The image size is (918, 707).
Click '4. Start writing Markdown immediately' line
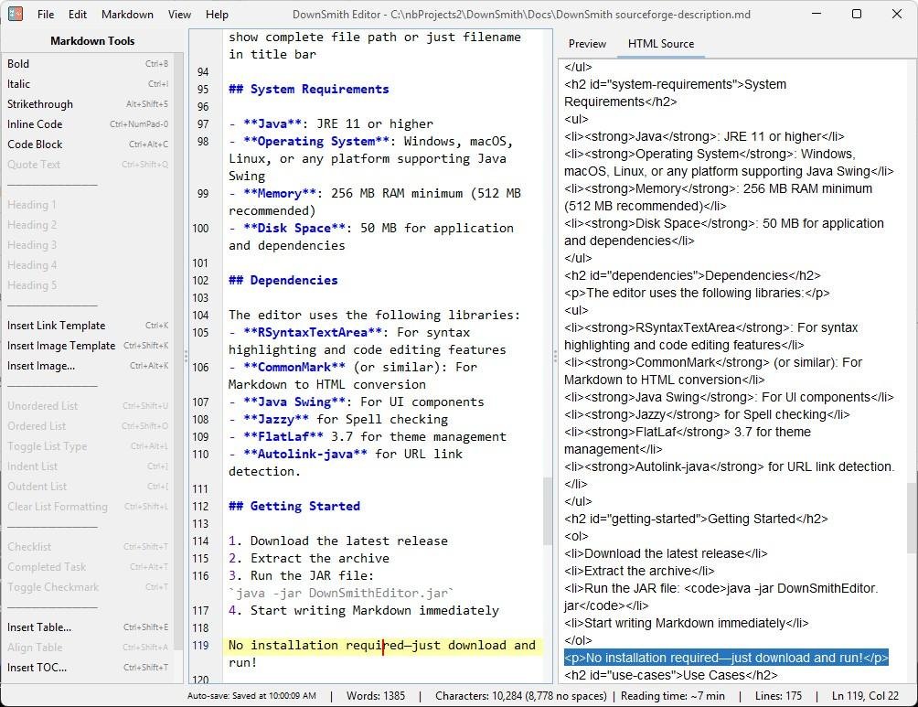(364, 610)
